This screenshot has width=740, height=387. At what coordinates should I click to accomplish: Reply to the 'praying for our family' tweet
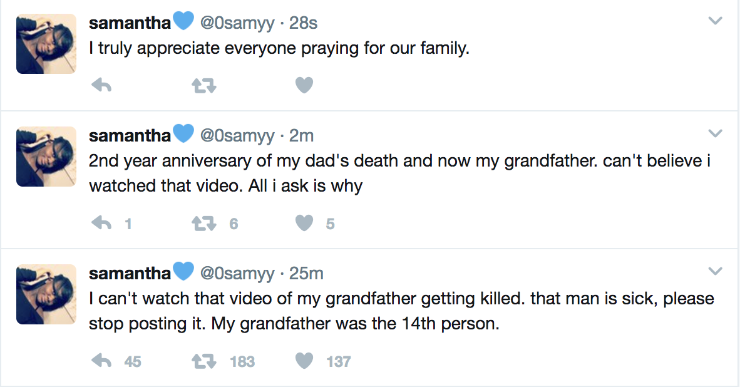point(101,85)
